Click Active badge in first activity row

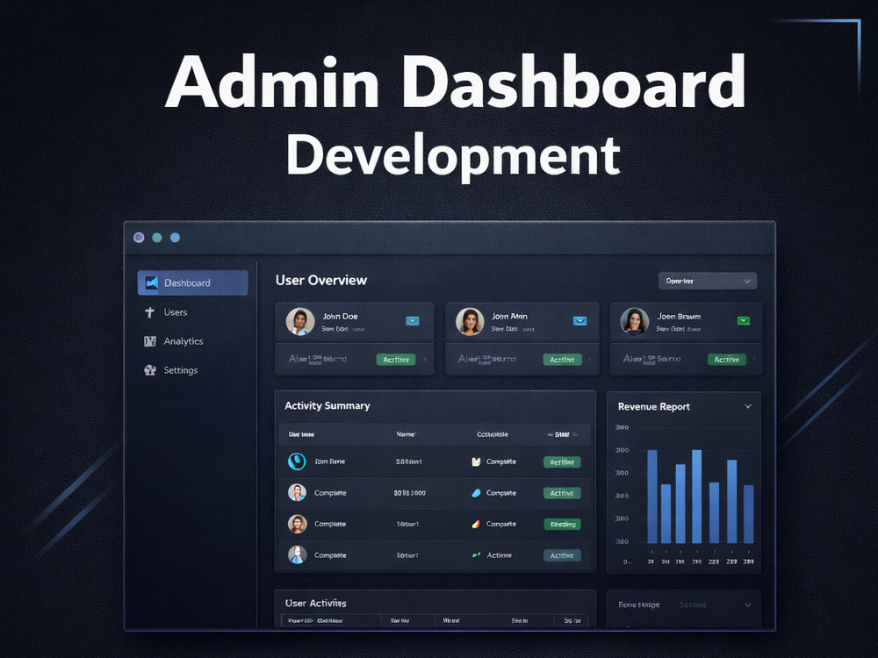[562, 462]
